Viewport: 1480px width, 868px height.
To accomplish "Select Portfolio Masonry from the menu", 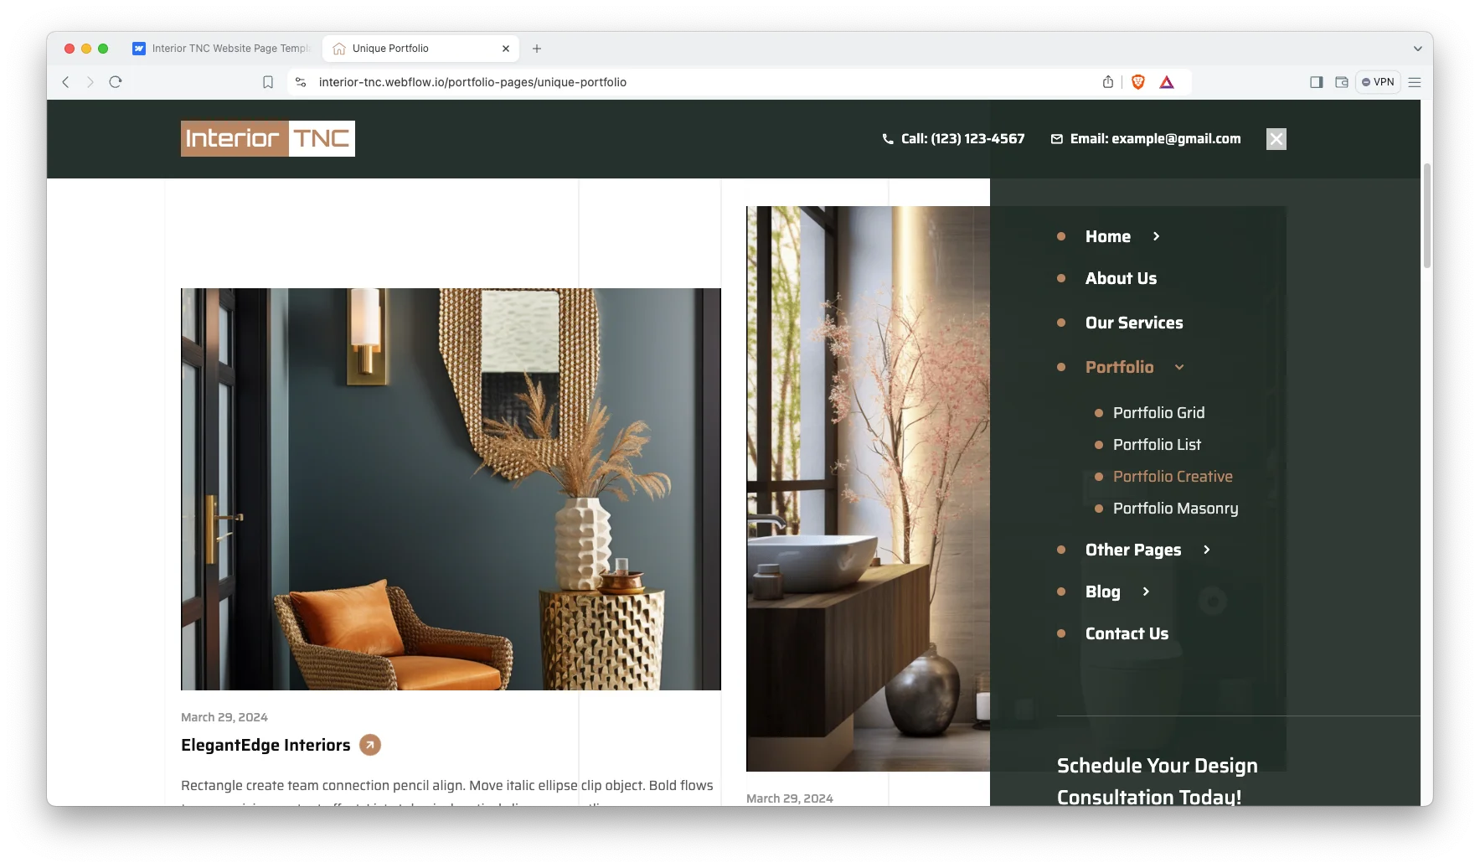I will [1175, 509].
